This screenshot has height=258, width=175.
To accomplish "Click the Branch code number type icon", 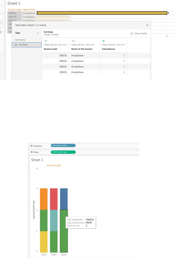I will 46,41.
